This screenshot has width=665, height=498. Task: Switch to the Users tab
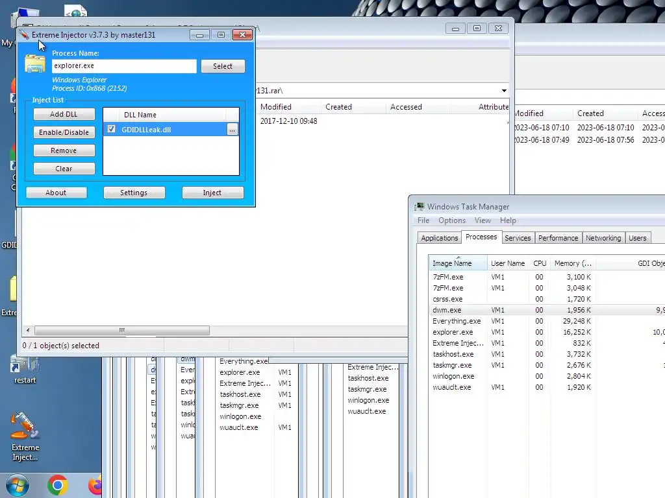pos(638,238)
